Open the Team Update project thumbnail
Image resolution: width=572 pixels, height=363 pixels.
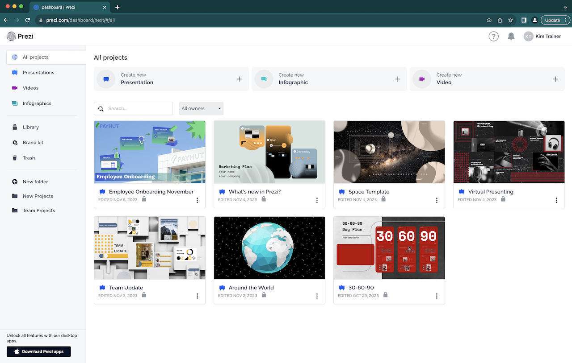click(x=149, y=247)
